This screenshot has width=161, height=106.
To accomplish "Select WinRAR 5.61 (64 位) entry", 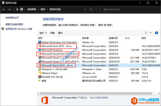I will (x=52, y=77).
